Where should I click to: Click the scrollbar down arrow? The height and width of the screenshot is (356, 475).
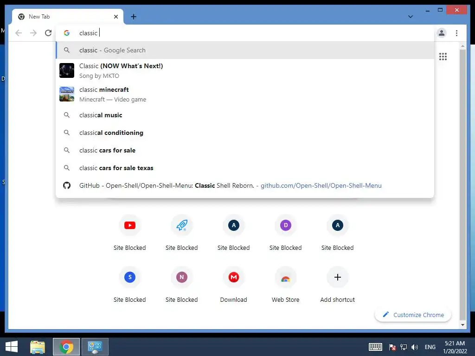click(x=462, y=325)
